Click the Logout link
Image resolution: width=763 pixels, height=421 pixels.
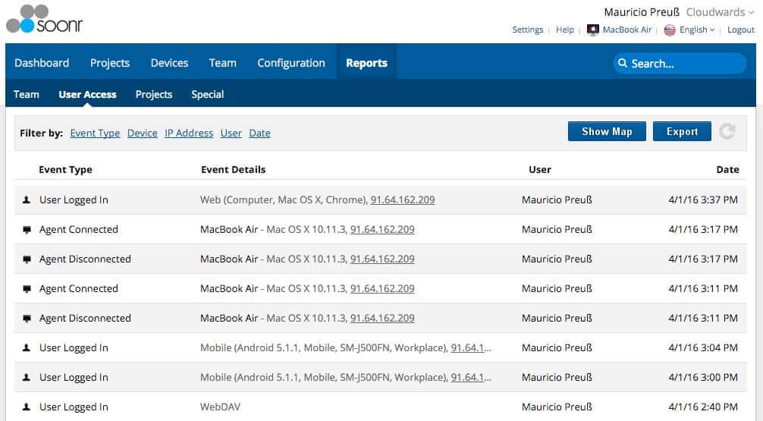click(740, 30)
